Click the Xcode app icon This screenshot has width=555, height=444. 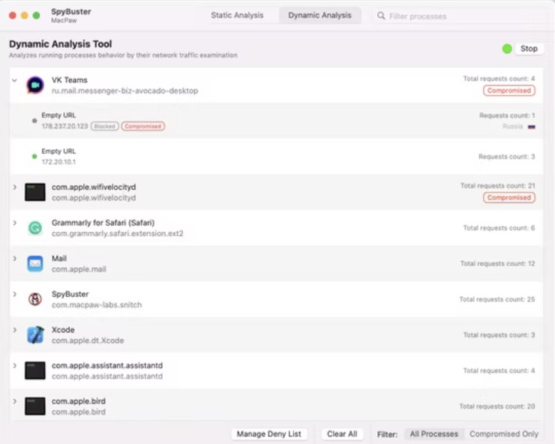point(35,334)
